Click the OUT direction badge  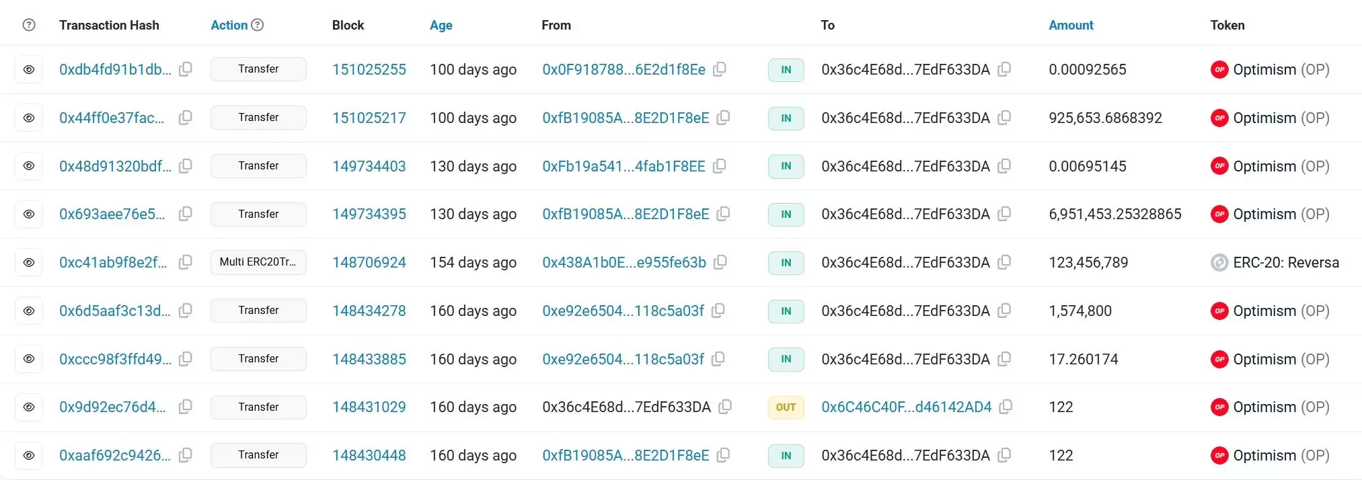tap(786, 407)
